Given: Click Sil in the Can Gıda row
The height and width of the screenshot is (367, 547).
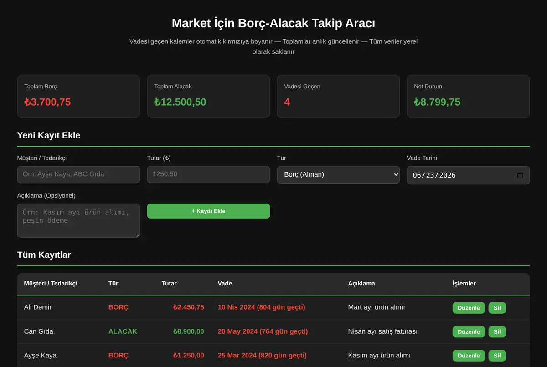Looking at the screenshot, I should (497, 332).
